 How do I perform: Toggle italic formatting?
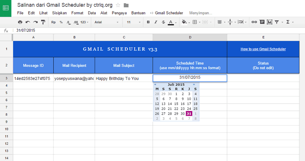pos(156,22)
